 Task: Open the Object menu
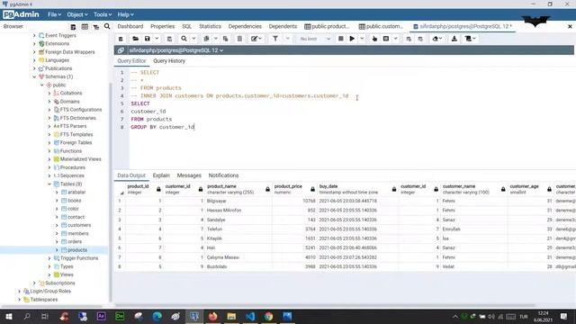pyautogui.click(x=77, y=14)
